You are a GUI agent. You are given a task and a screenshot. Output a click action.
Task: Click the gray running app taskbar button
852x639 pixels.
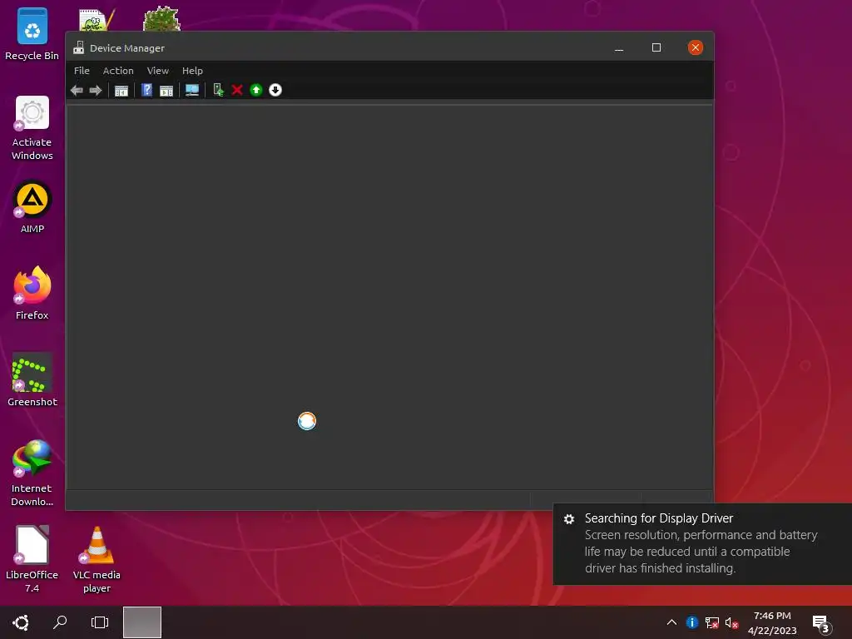pos(142,622)
